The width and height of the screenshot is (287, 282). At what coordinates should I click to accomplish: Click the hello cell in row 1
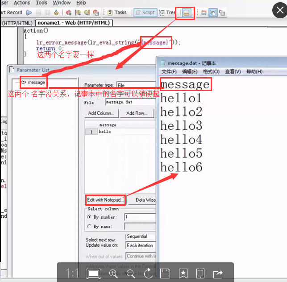[x=127, y=132]
